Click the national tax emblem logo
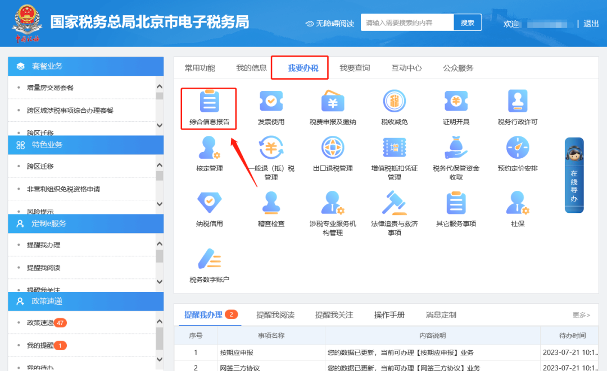Image resolution: width=607 pixels, height=371 pixels. (27, 23)
